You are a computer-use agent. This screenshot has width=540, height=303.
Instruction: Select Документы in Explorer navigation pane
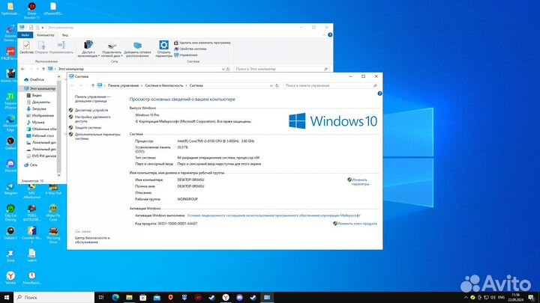tap(38, 102)
